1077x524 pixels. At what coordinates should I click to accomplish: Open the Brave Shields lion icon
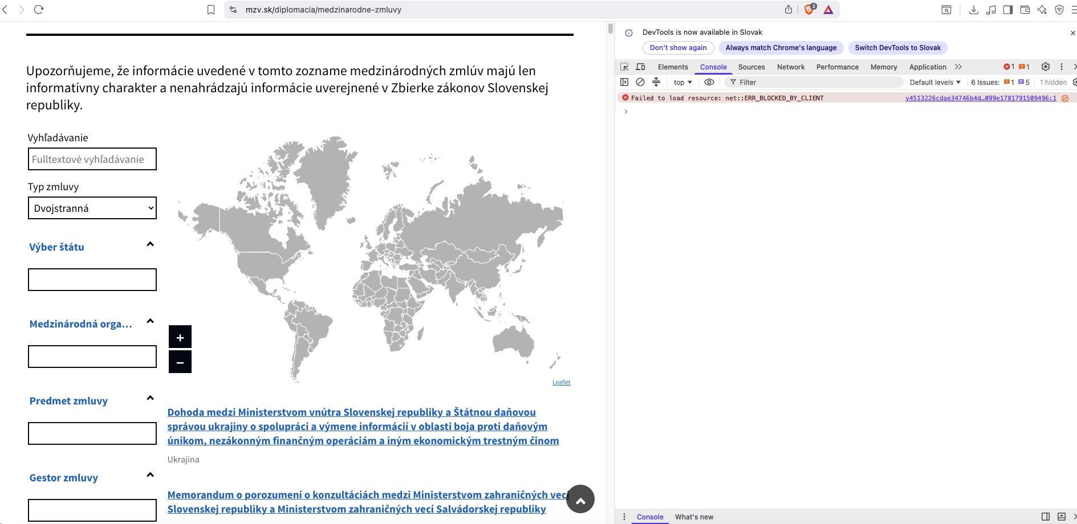tap(809, 10)
